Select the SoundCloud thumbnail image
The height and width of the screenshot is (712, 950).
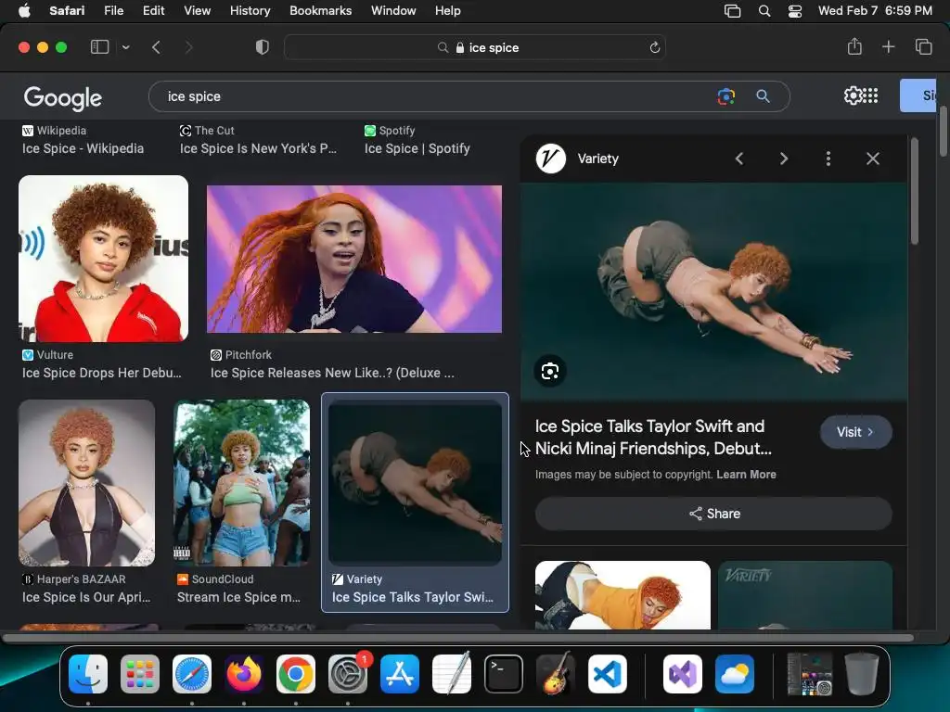pos(242,482)
